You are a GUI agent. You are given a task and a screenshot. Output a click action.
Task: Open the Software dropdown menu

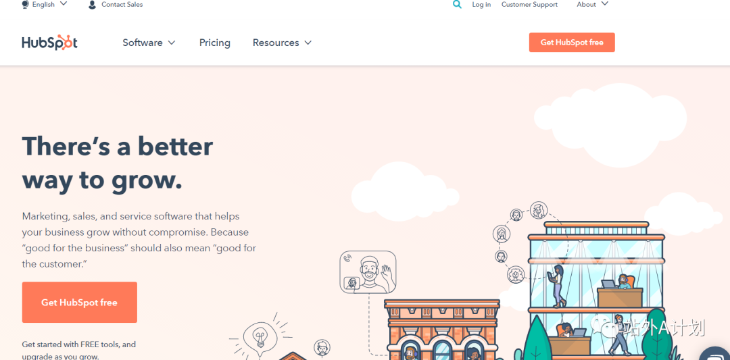149,43
